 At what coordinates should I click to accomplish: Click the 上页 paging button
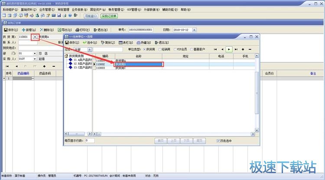point(174,141)
